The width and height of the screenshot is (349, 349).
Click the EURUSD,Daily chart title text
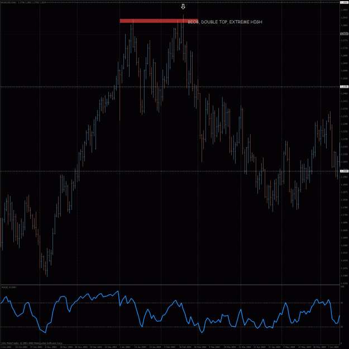(x=23, y=2)
